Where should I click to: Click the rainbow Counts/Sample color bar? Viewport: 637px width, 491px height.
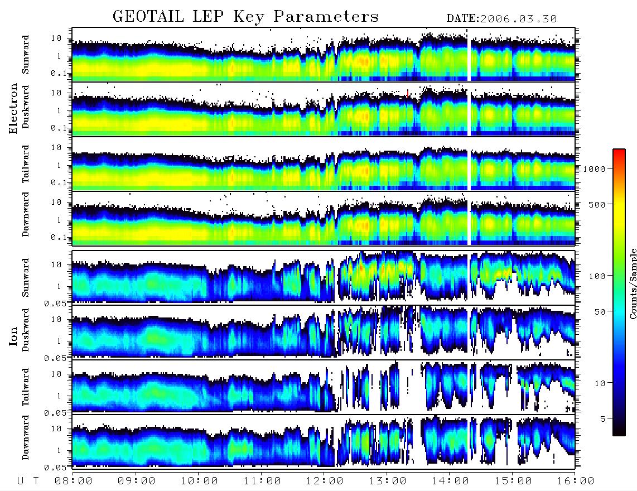click(x=619, y=292)
